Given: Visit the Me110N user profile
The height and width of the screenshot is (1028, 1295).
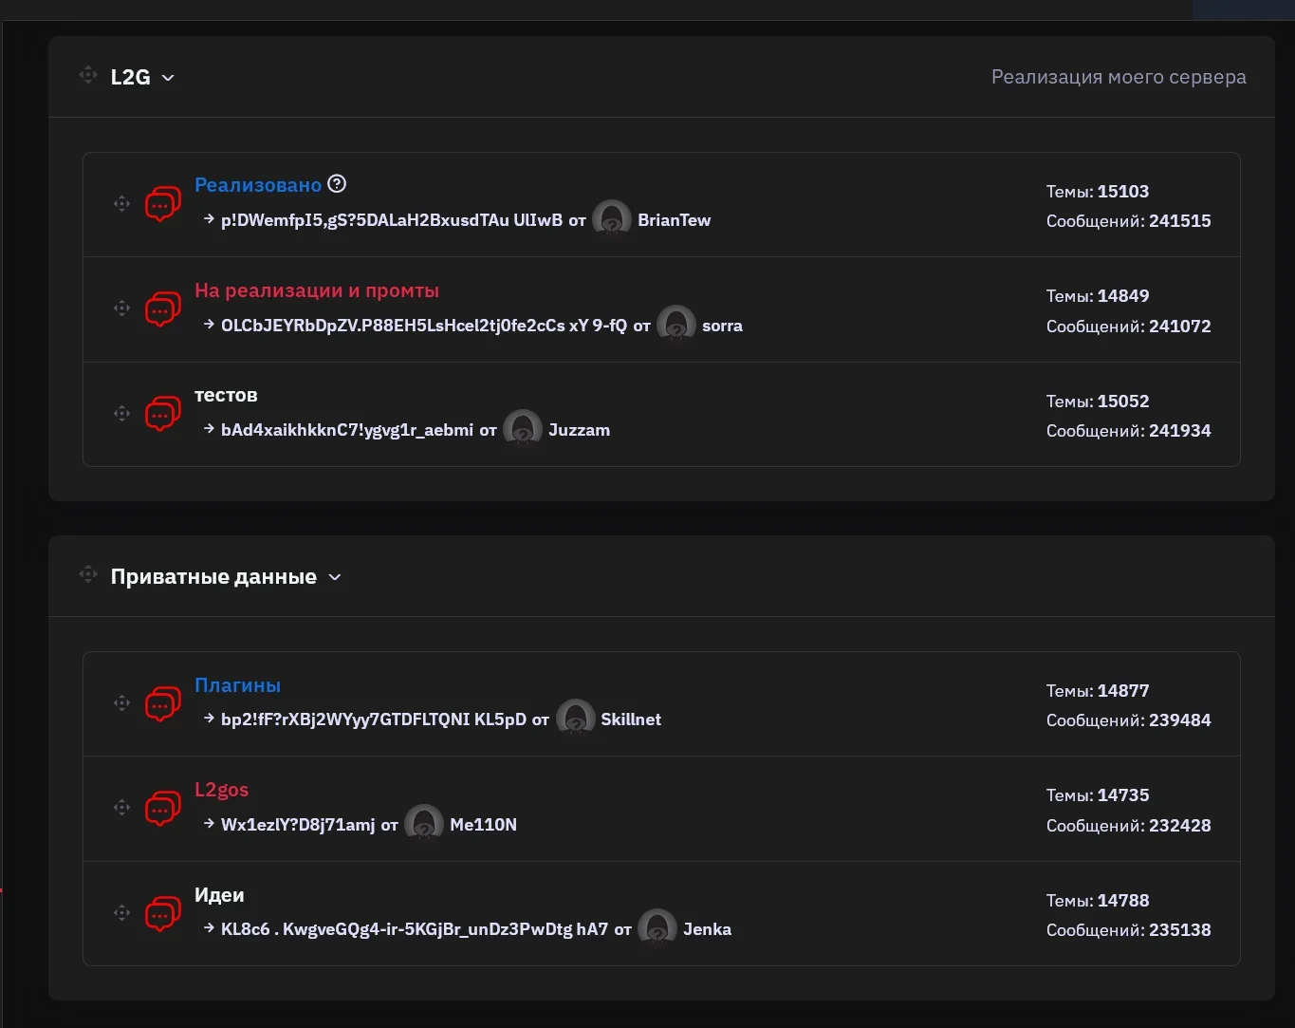Looking at the screenshot, I should [483, 825].
